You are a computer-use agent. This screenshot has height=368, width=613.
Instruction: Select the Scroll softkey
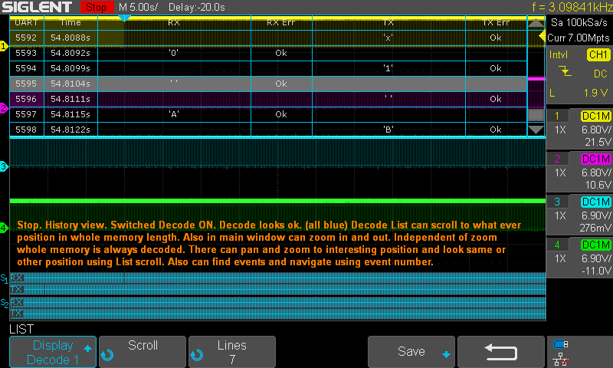tap(143, 352)
